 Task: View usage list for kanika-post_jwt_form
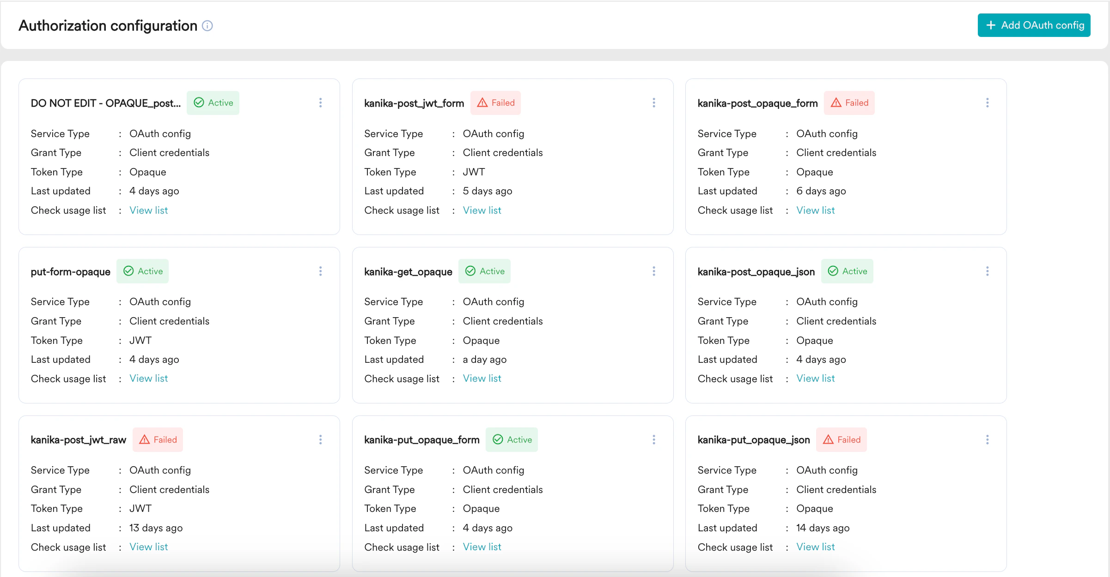pos(482,210)
